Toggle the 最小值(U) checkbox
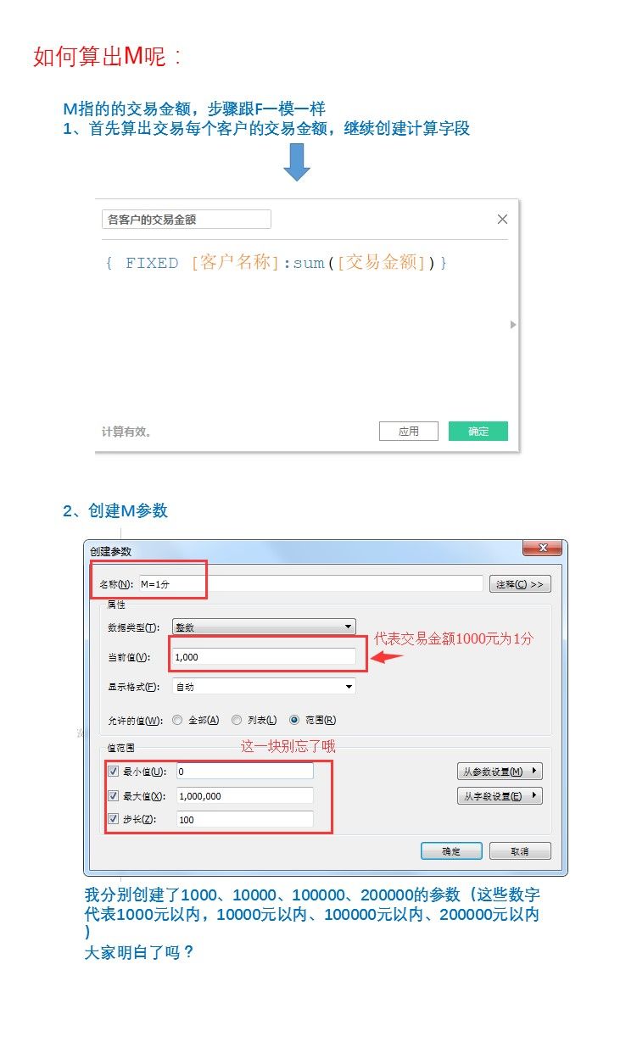 [113, 772]
